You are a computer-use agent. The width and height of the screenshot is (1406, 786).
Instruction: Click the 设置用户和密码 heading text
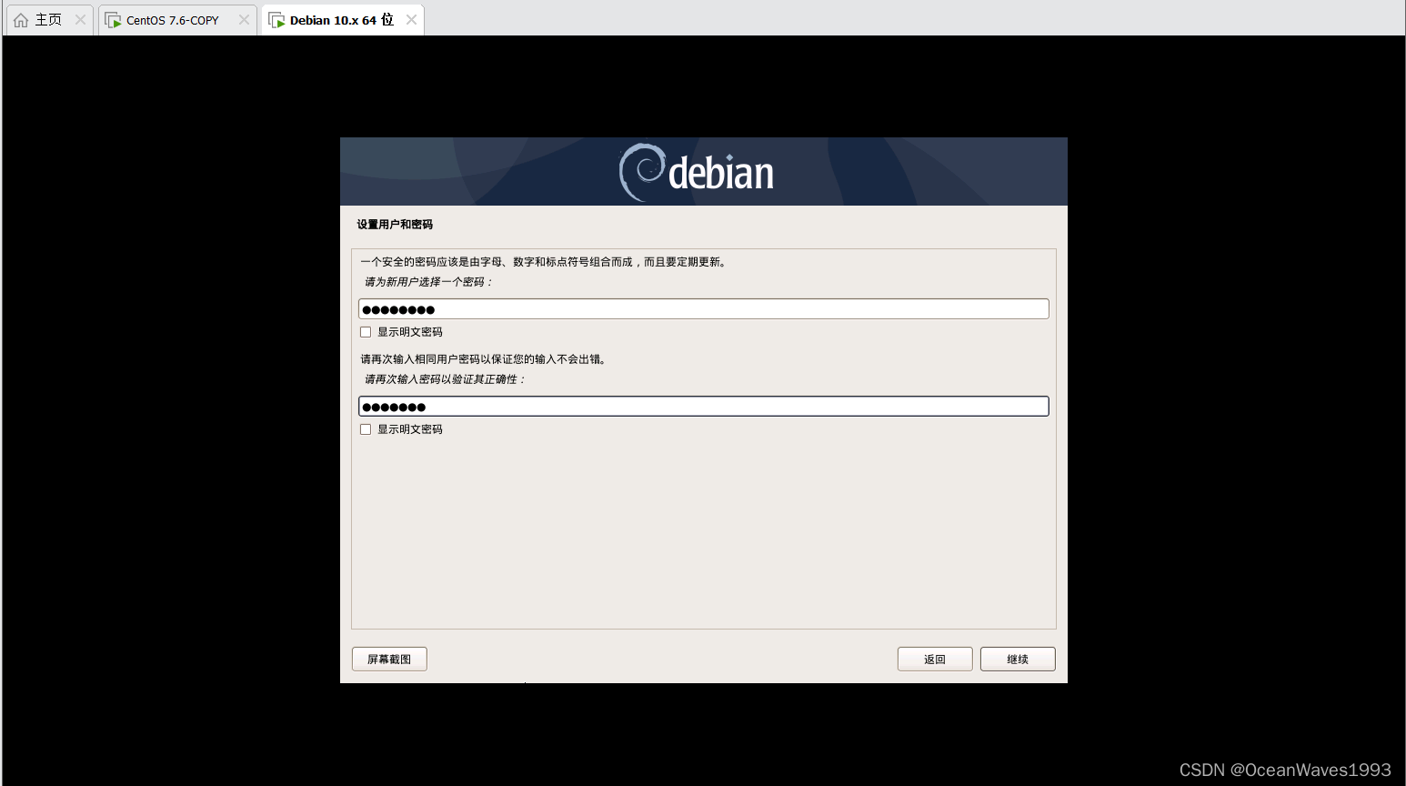pos(395,225)
